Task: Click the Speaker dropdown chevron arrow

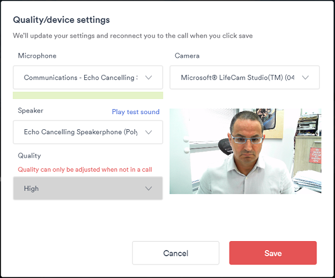Action: [x=149, y=133]
